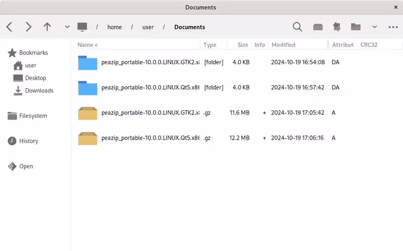Open the Downloads bookmark
Viewport: 403px width, 251px height.
(x=39, y=91)
